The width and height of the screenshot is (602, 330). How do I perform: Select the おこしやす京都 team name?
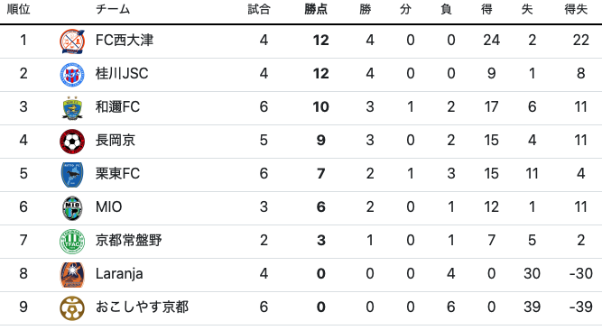click(x=142, y=307)
